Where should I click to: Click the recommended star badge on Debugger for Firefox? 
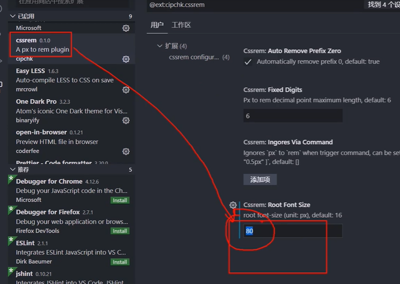pos(11,209)
